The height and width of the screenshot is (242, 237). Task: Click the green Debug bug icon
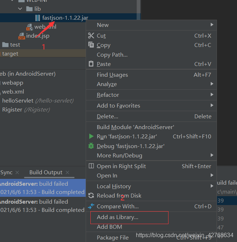(x=91, y=146)
